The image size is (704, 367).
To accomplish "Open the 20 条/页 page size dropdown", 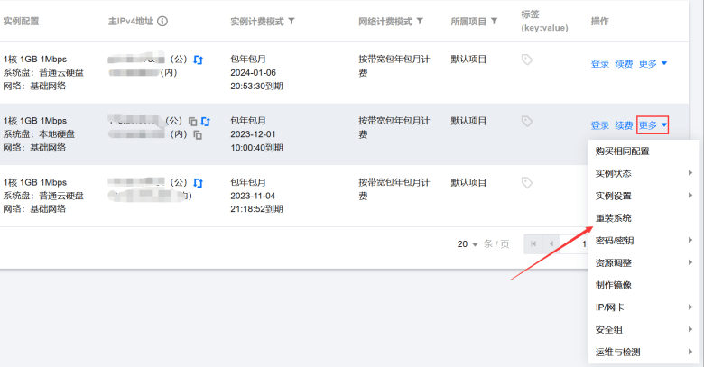I will tap(468, 244).
